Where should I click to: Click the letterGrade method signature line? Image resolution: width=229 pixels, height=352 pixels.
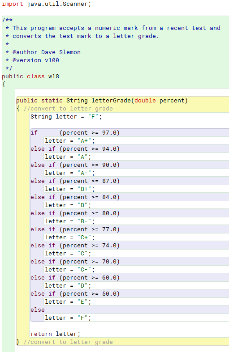coord(102,100)
